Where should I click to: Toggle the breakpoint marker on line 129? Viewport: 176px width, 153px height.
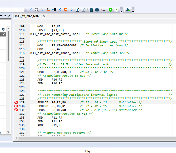[x=16, y=102]
